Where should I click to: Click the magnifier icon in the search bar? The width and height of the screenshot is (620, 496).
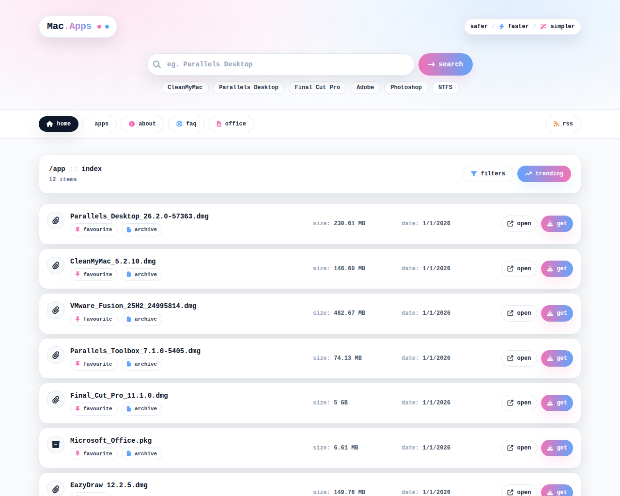click(x=157, y=64)
